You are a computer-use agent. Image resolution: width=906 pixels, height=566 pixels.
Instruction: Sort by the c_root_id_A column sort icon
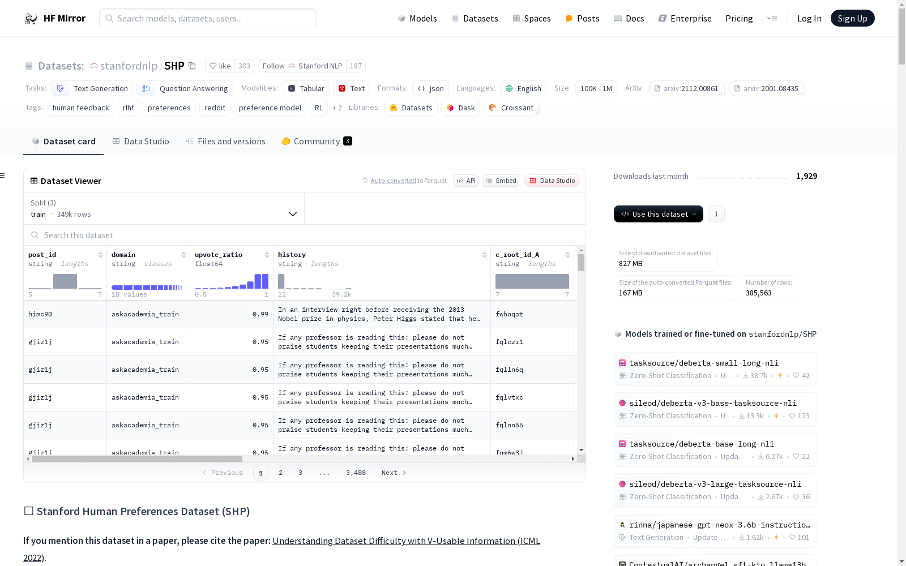pyautogui.click(x=567, y=255)
